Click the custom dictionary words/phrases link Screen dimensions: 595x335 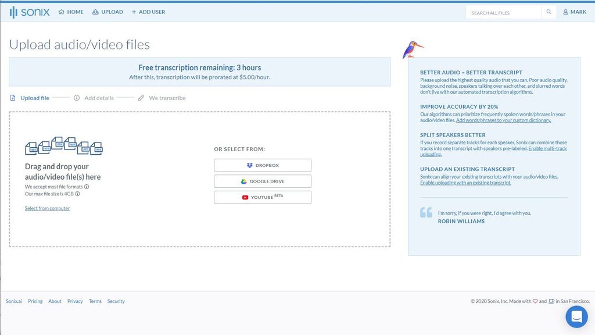[x=503, y=119]
